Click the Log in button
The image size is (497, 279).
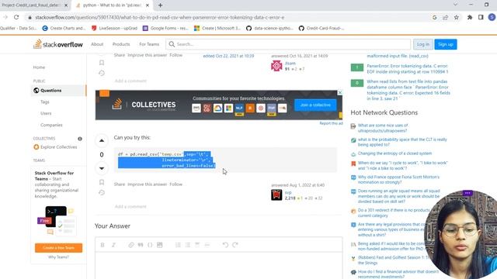[x=422, y=44]
